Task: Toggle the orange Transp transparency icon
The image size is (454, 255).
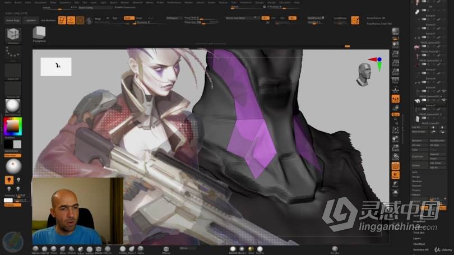Action: point(396,175)
